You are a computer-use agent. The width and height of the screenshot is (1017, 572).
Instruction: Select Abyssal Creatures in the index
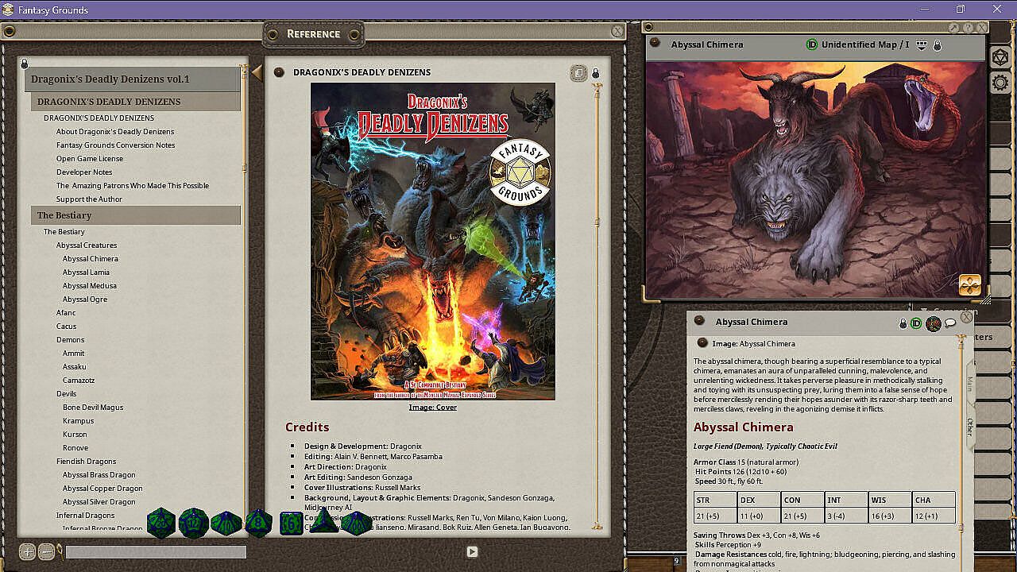[x=87, y=245]
